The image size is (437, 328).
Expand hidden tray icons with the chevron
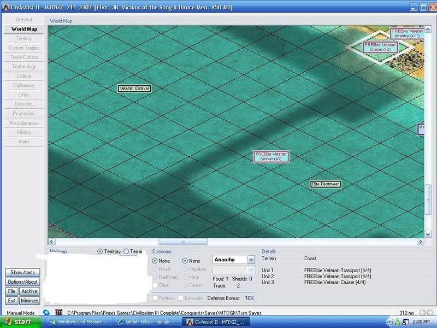click(389, 322)
